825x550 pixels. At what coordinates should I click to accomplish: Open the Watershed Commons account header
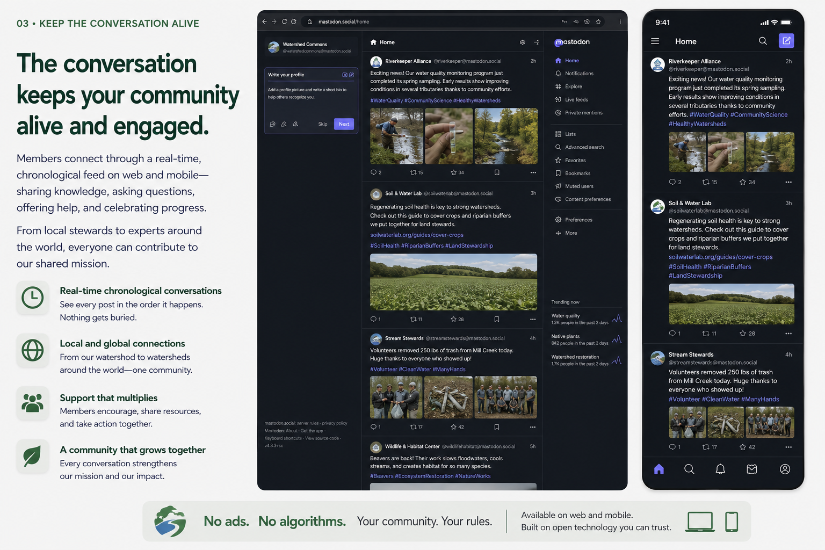coord(311,47)
